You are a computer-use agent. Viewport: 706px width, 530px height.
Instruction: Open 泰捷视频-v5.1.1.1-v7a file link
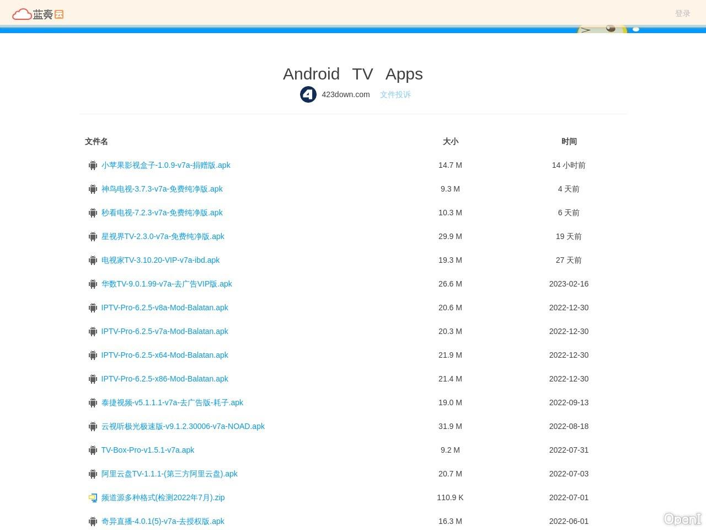[x=172, y=402]
